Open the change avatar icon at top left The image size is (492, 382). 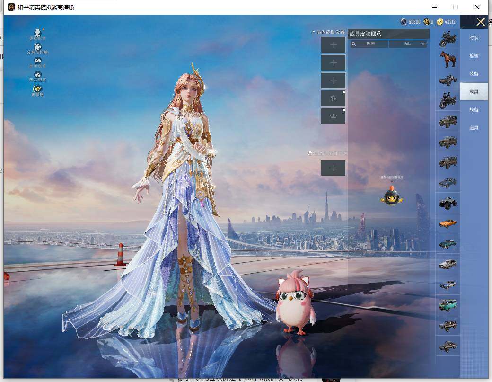pos(38,33)
